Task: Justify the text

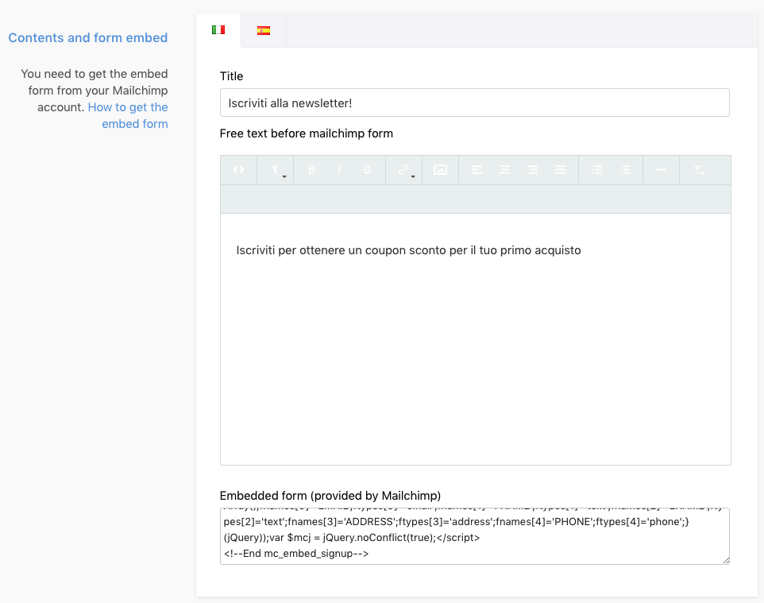Action: tap(561, 170)
